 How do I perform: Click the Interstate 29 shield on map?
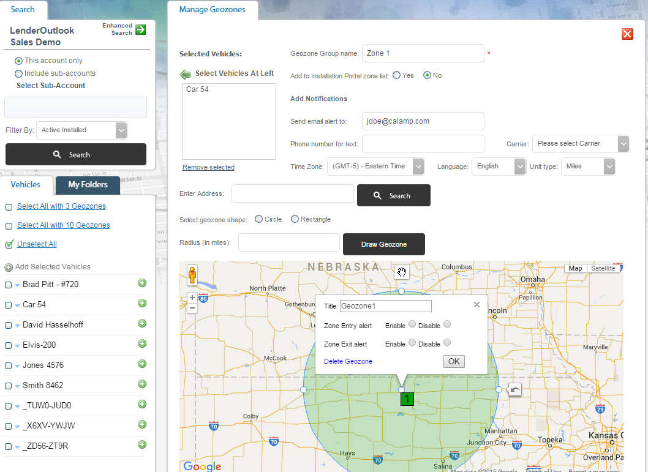[x=600, y=409]
